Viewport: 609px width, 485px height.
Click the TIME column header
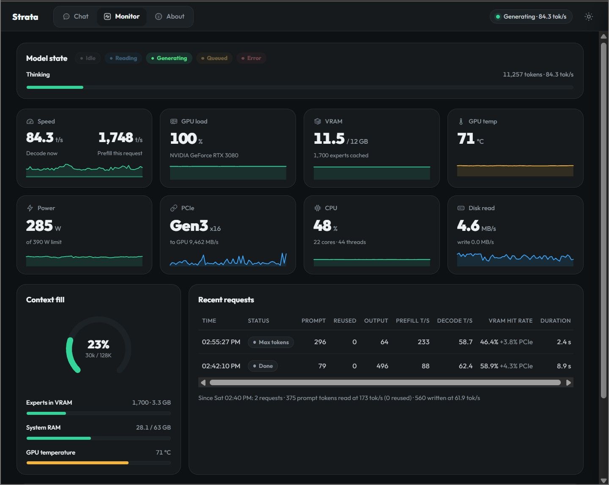coord(209,321)
